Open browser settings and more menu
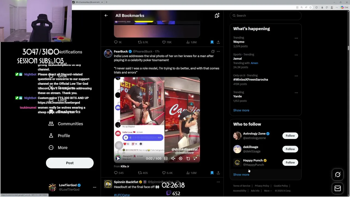 pos(337,7)
